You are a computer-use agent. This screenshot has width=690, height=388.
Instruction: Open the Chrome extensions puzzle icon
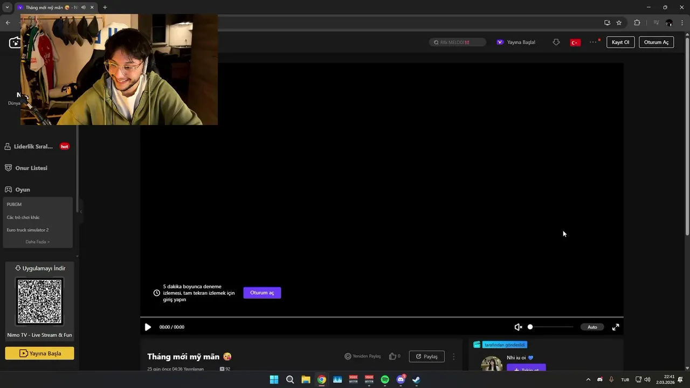pos(637,23)
